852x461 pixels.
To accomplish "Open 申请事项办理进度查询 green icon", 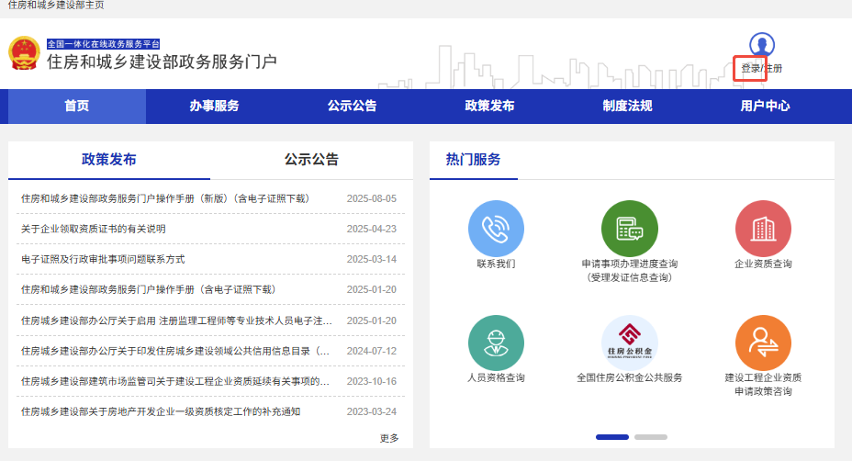I will pos(629,229).
